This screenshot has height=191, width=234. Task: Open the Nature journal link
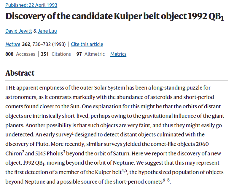[13, 44]
